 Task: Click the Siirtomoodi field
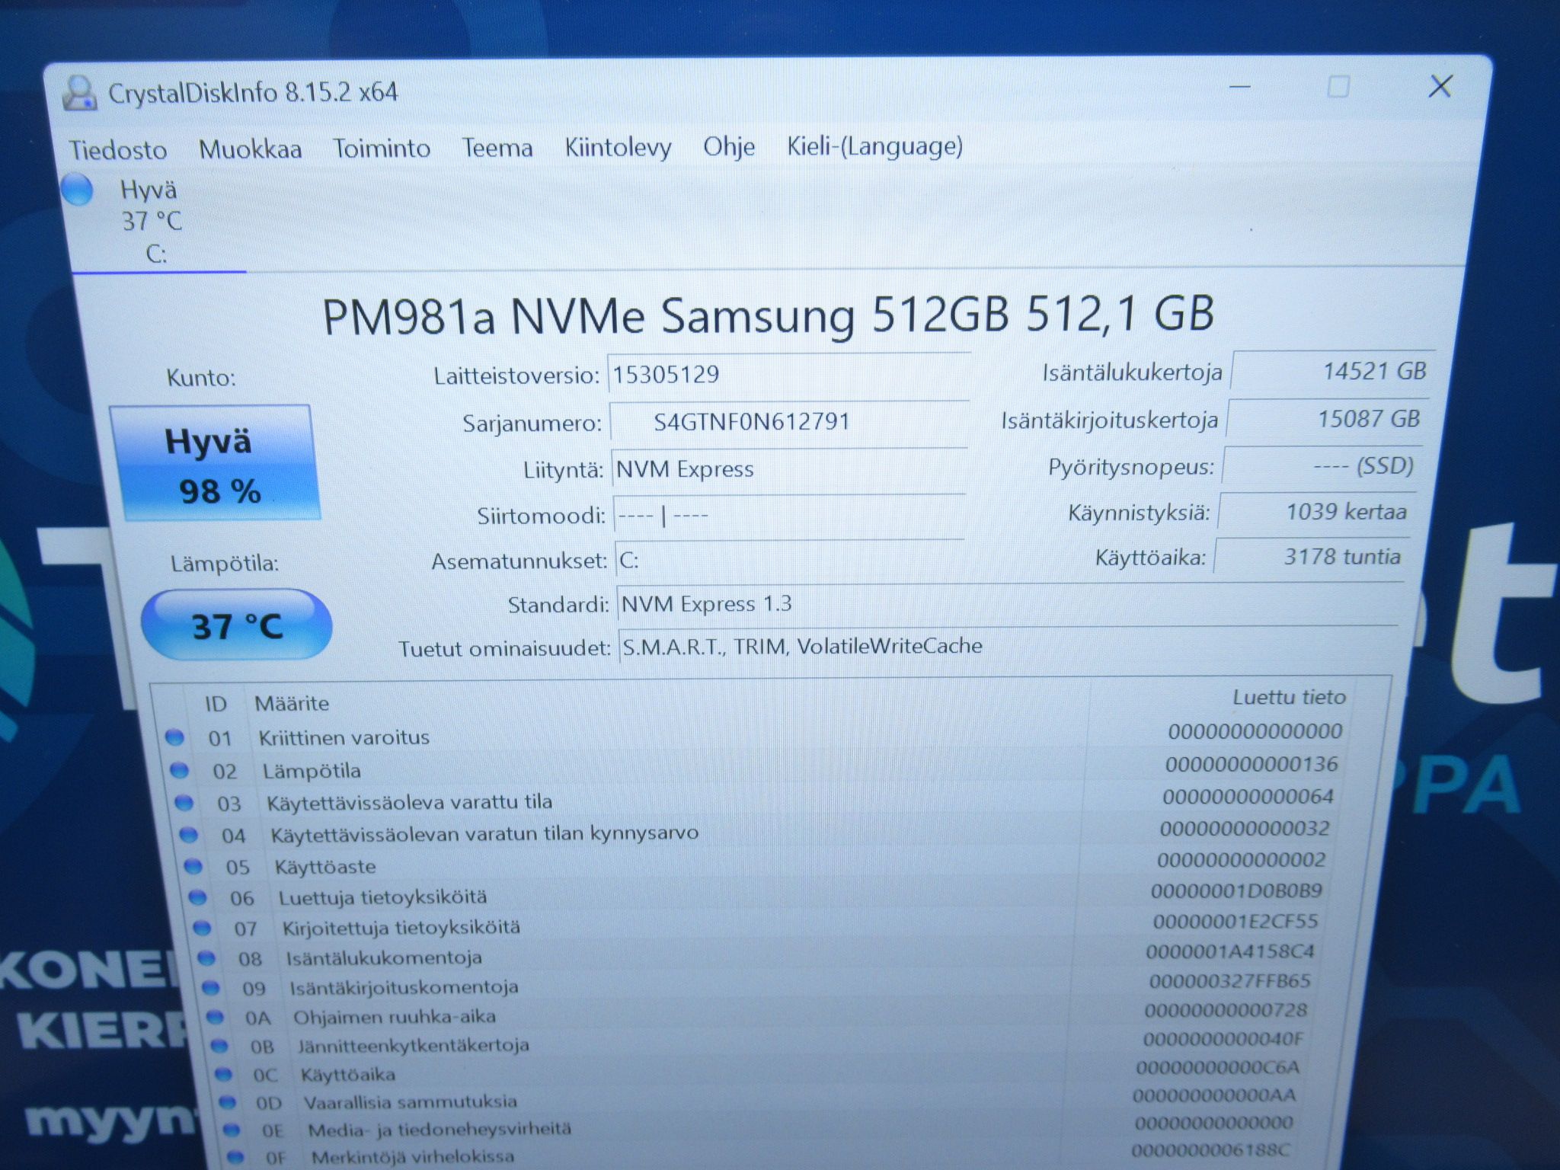(x=788, y=516)
